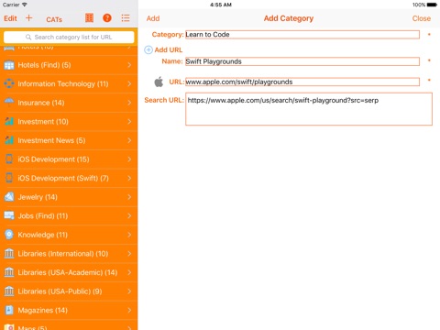This screenshot has width=440, height=330.
Task: Open Jobs (Find) (11) category
Action: pos(69,215)
